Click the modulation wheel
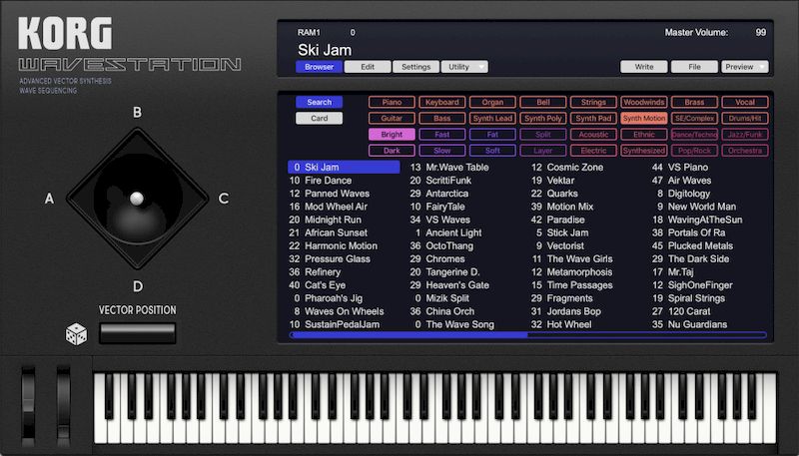 pyautogui.click(x=64, y=407)
